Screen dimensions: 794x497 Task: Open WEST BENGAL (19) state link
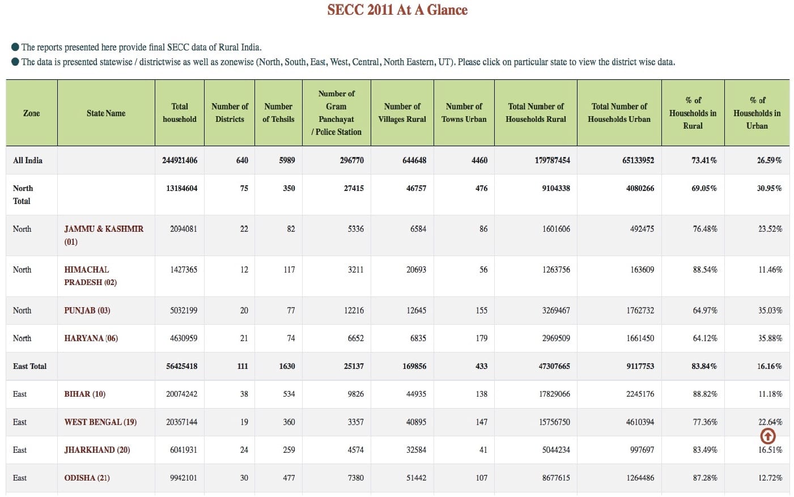coord(100,422)
